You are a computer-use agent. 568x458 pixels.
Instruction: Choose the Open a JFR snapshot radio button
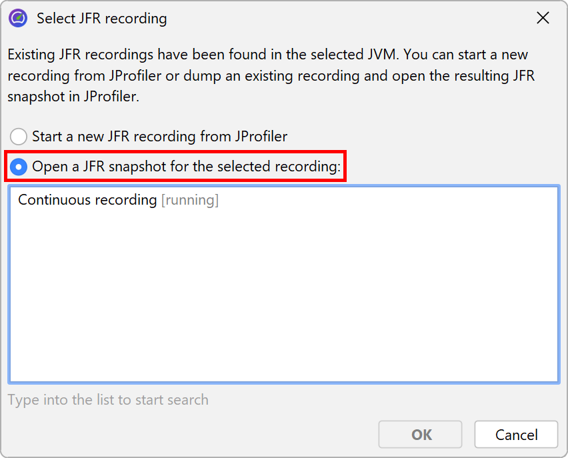(20, 167)
